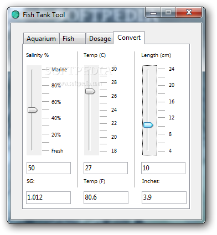Click the length field showing 10

point(163,168)
